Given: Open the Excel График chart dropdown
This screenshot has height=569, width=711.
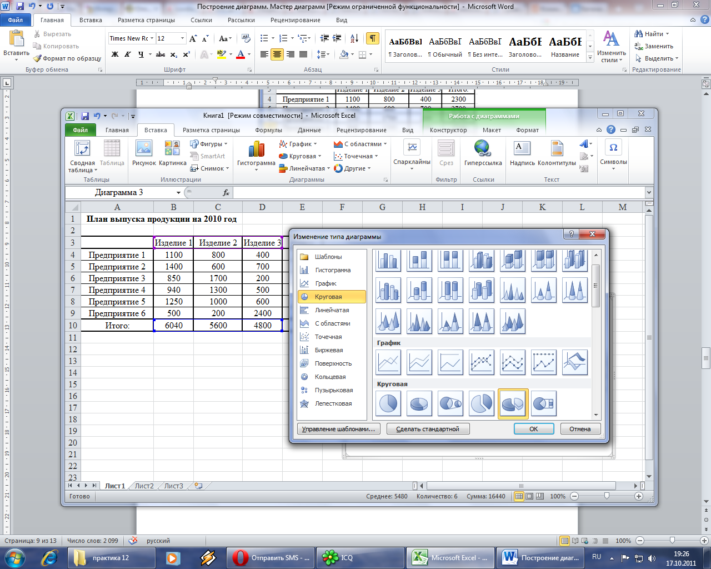Looking at the screenshot, I should point(299,144).
